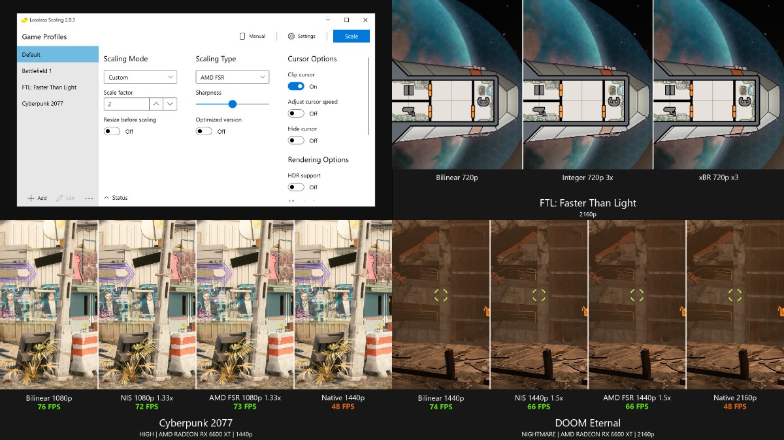
Task: Click the Scale factor input field
Action: [x=126, y=104]
